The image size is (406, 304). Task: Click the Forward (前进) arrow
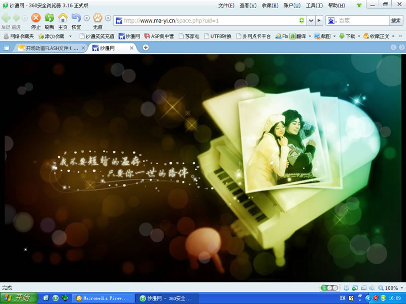click(x=16, y=18)
